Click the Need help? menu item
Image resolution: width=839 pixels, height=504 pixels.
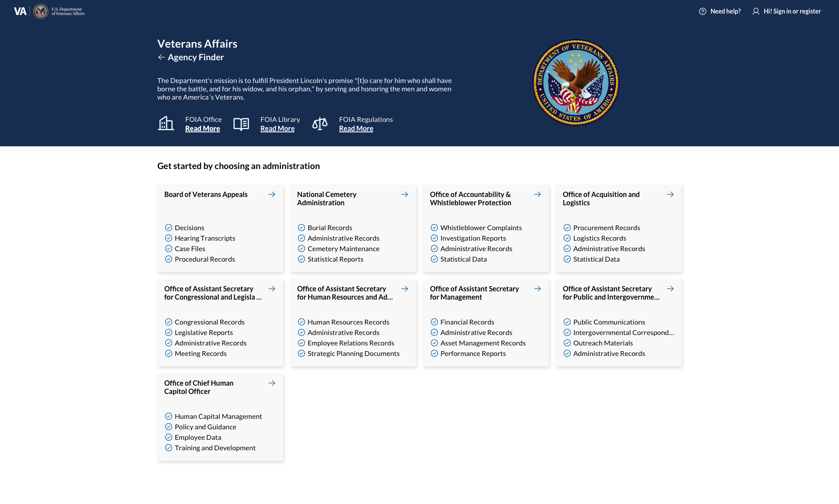point(725,11)
